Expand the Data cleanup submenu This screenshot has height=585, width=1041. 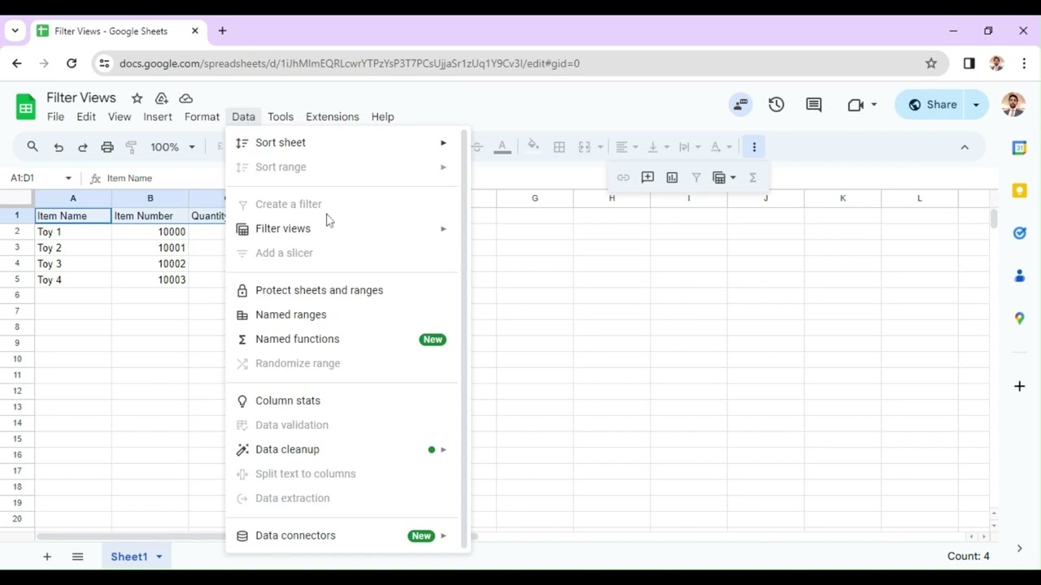342,449
